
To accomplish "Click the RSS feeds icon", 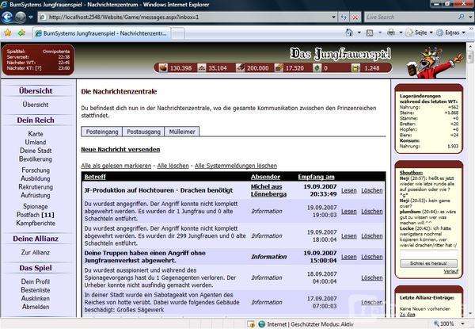I will tap(369, 33).
